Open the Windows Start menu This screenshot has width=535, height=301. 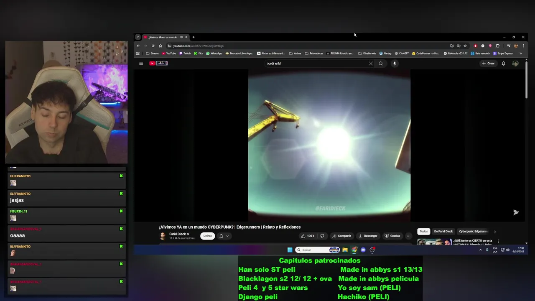click(290, 250)
